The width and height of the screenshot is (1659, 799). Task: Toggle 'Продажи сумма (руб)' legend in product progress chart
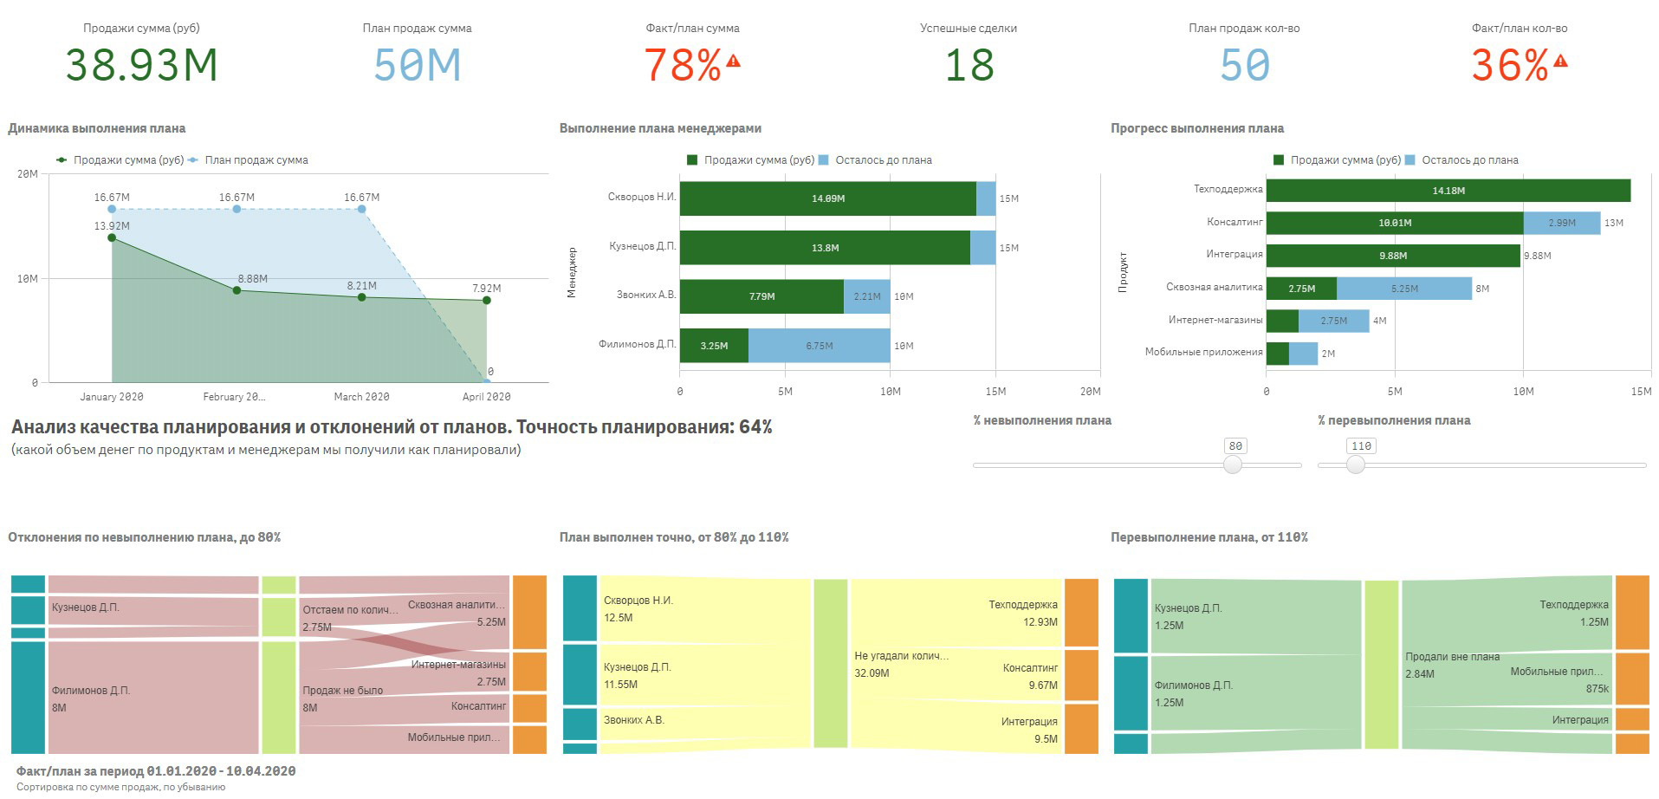[x=1338, y=160]
